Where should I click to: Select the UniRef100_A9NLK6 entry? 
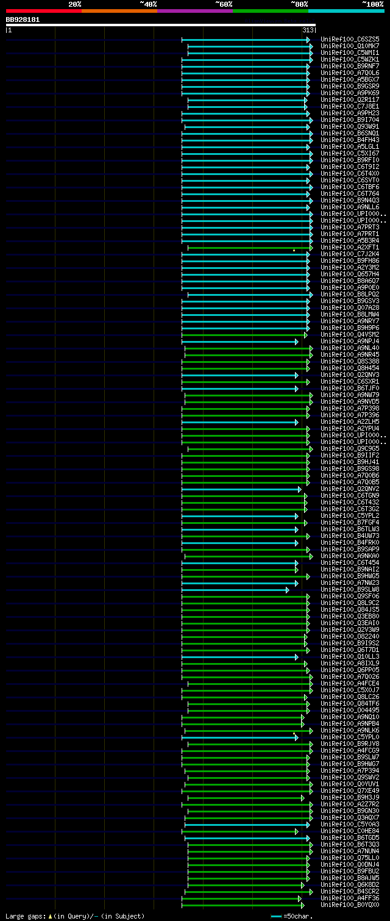coord(350,730)
